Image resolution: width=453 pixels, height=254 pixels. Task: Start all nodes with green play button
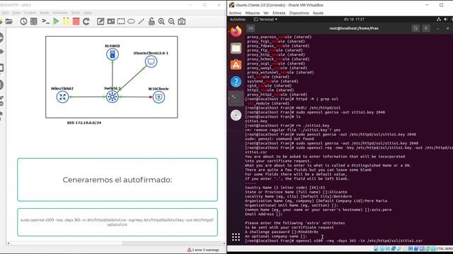click(x=56, y=22)
